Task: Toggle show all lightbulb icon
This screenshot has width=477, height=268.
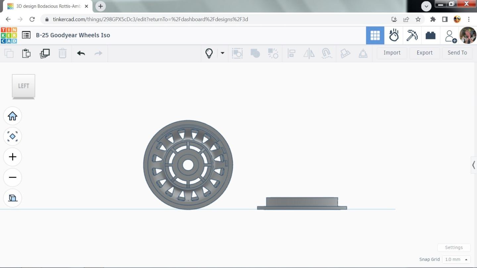Action: coord(209,53)
